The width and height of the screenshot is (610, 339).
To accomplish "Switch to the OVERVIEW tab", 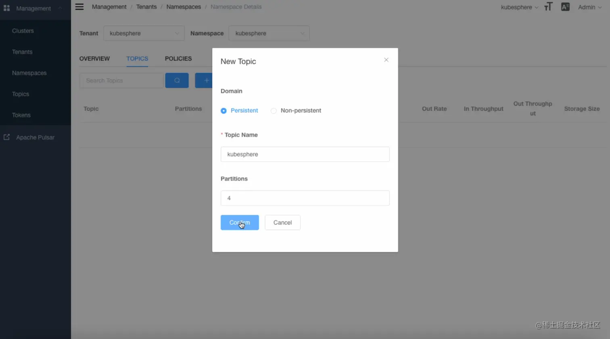I will [94, 59].
